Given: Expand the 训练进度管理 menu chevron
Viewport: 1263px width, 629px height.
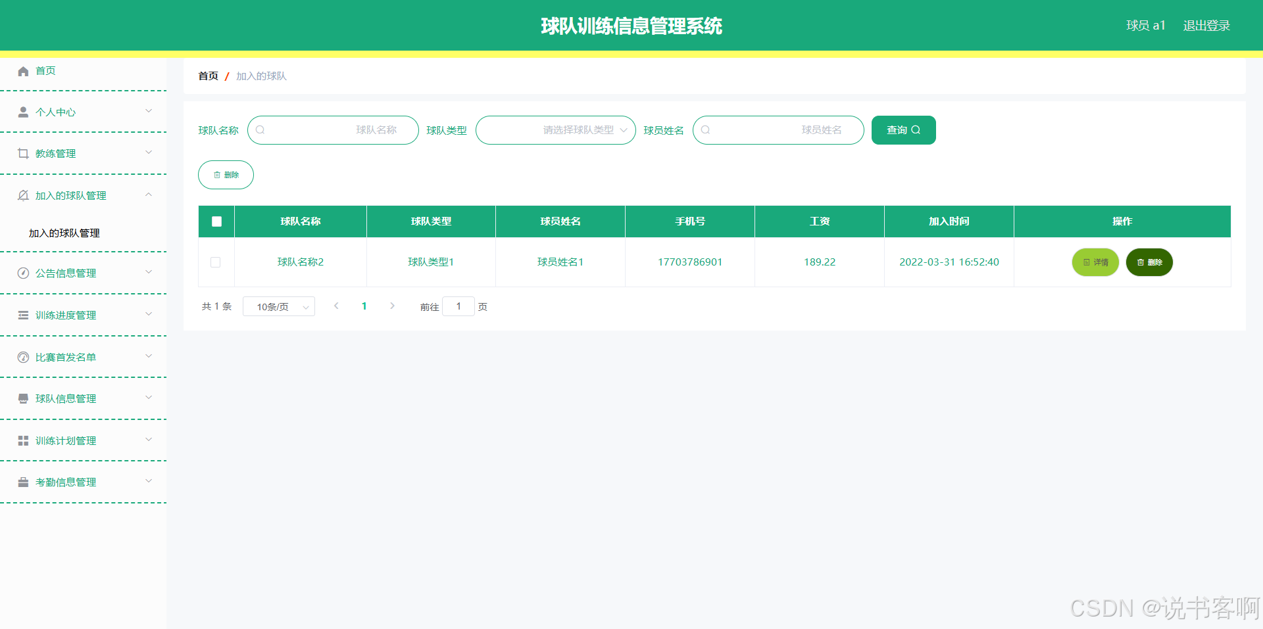Looking at the screenshot, I should pos(149,314).
